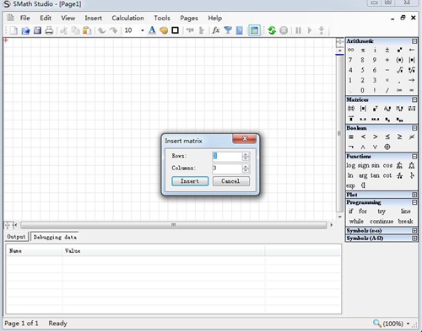Click the grey interrupt calculation icon

[x=284, y=30]
